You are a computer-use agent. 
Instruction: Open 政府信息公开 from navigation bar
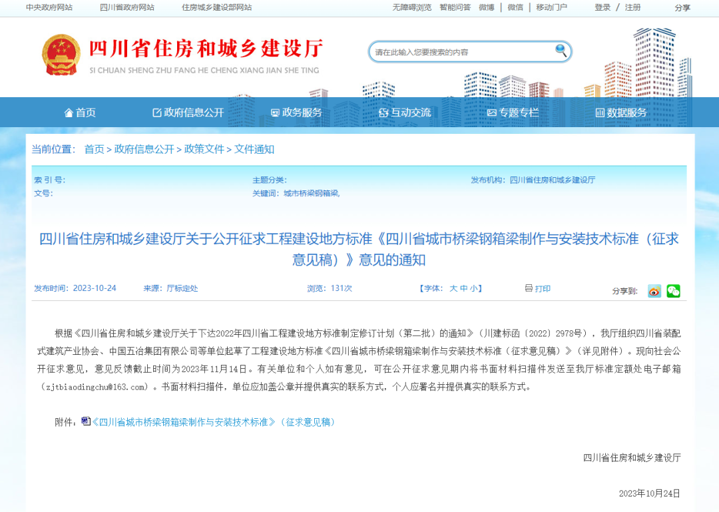pos(188,113)
